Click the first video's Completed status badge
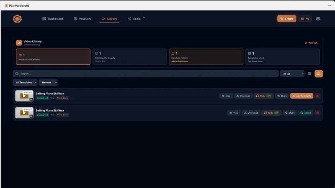 42,98
